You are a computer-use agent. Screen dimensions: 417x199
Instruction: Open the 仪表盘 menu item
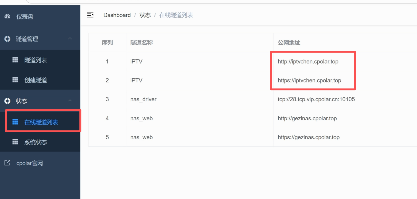pos(40,17)
